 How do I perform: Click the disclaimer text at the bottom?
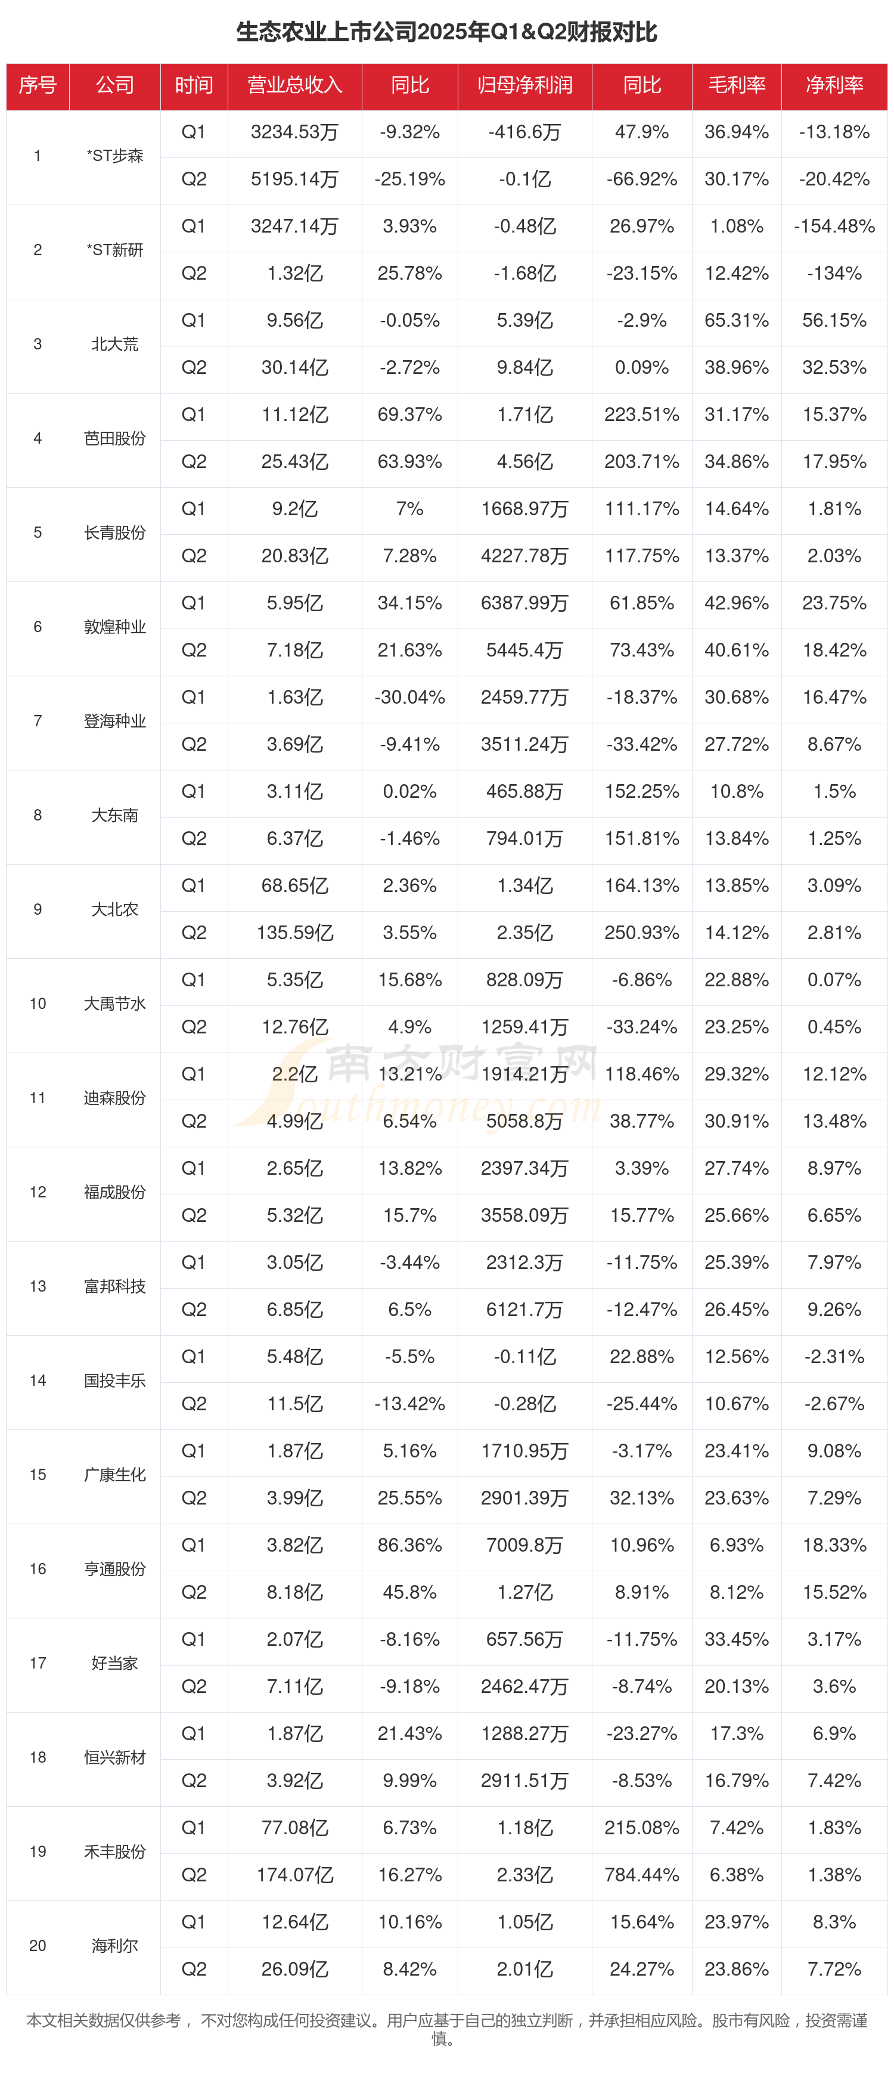point(446,2029)
